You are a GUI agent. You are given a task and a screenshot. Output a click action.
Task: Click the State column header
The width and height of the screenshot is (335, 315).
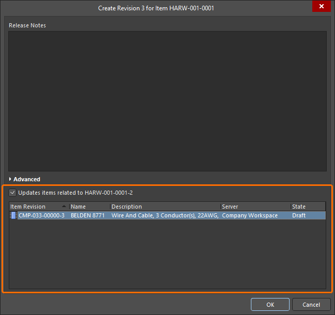click(x=308, y=207)
